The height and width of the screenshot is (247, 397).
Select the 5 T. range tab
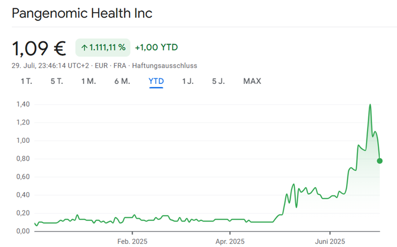click(x=56, y=81)
